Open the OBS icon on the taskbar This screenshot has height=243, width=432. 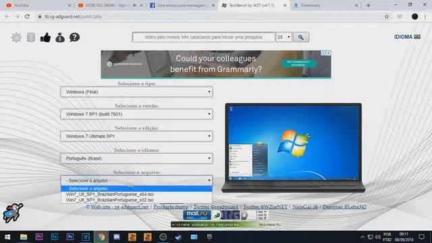pos(163,237)
